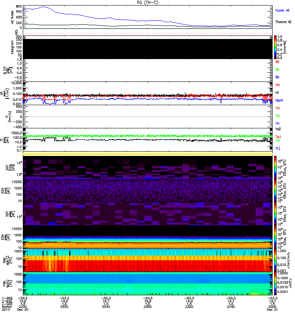The image size is (295, 315).
Task: Click the blue Kyoto AE peak near 800
Action: coord(43,7)
